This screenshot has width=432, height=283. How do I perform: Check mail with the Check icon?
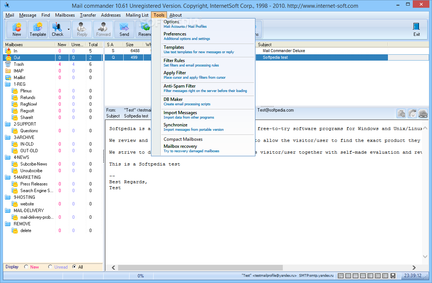(x=57, y=29)
